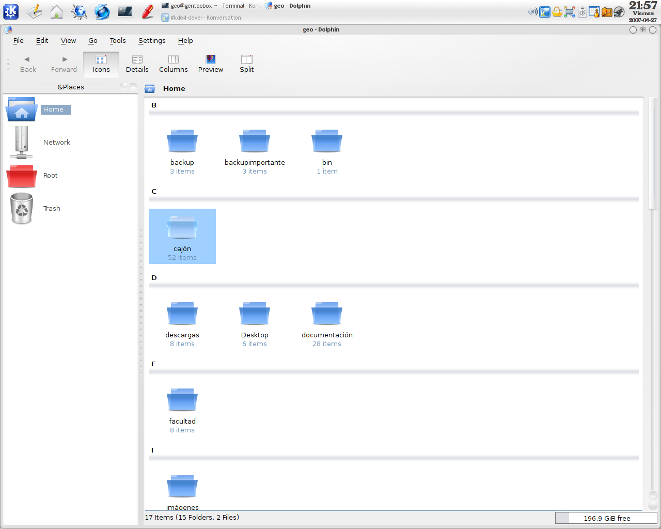Select the Trash label in Places
Image resolution: width=661 pixels, height=529 pixels.
52,209
